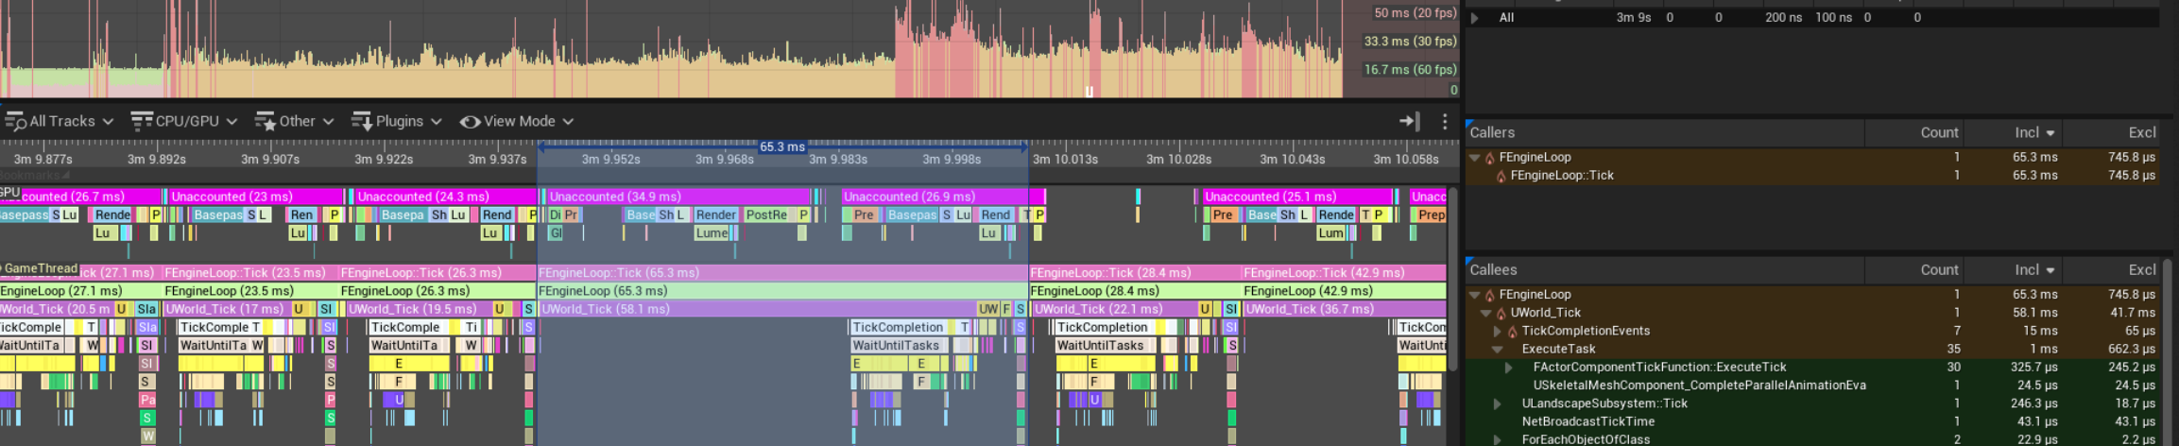Screen dimensions: 2179x446
Task: Expand the ULandscapeSubsystem::Tick node
Action: (1498, 404)
